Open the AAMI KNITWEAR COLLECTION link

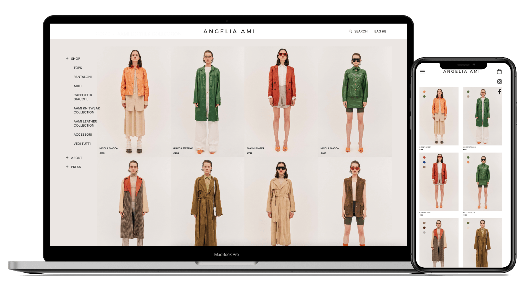(87, 111)
